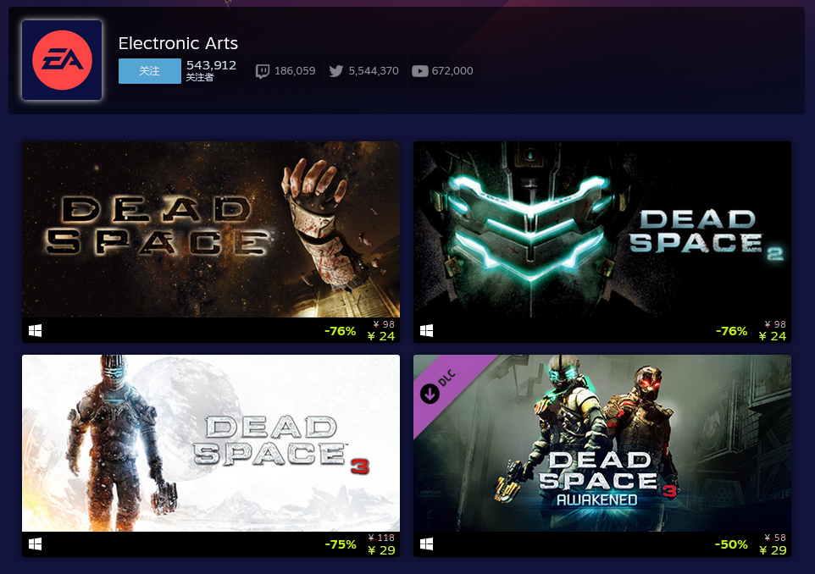Click the Twitter bird icon beside 5,544,370
This screenshot has height=574, width=815.
336,71
